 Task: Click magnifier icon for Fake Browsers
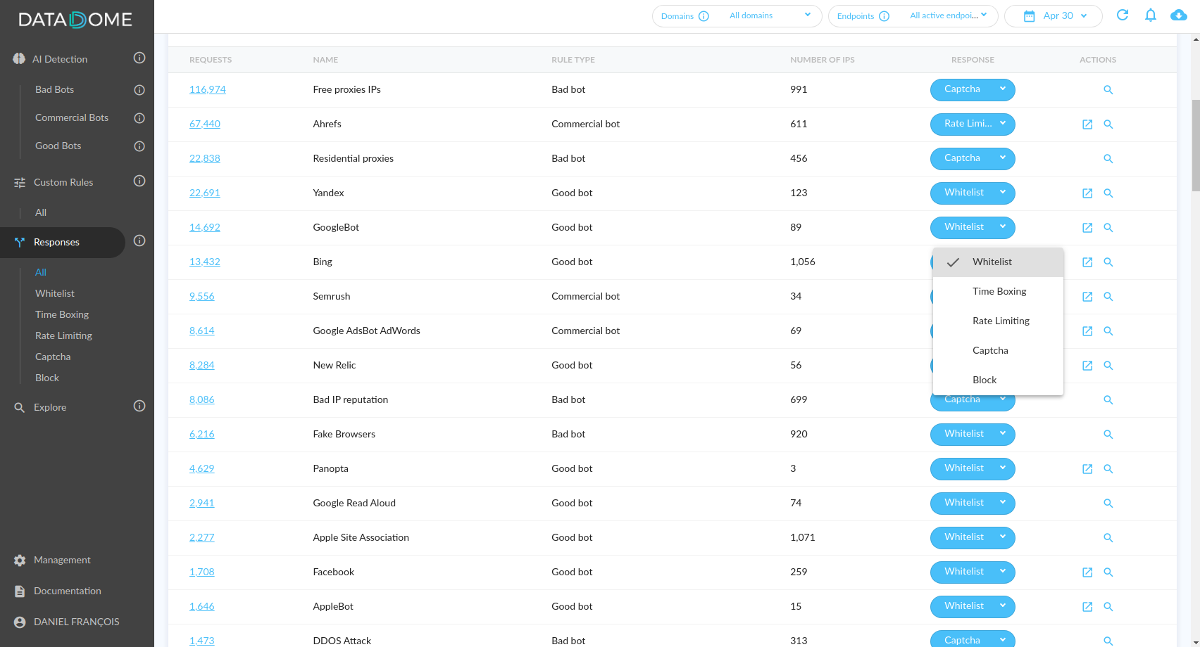(x=1108, y=435)
